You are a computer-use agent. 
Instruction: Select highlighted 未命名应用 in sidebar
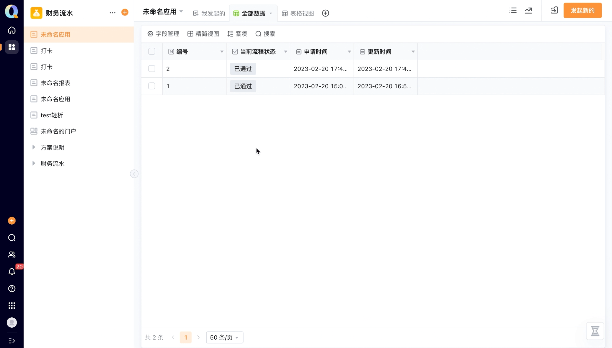79,34
